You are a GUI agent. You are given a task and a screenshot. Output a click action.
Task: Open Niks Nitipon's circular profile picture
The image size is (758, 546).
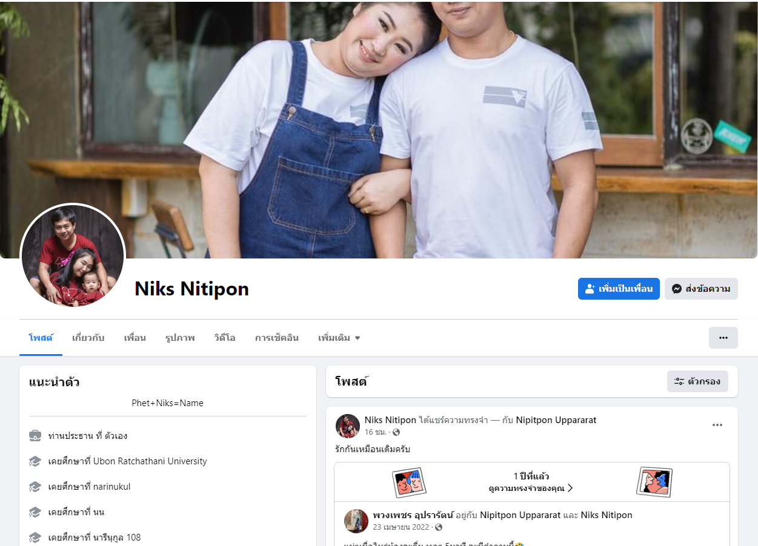(73, 255)
